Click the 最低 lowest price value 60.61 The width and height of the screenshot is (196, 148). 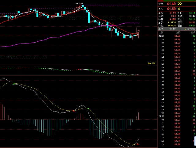(x=192, y=25)
